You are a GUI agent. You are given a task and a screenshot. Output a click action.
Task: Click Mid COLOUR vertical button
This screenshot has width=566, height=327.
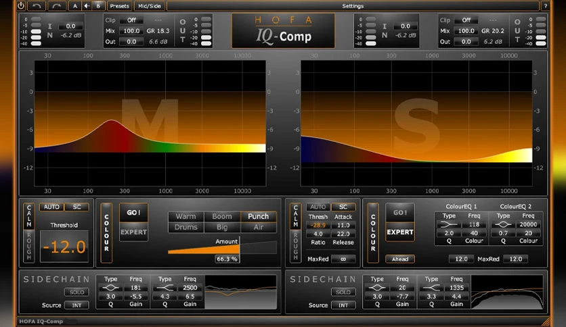(x=106, y=232)
